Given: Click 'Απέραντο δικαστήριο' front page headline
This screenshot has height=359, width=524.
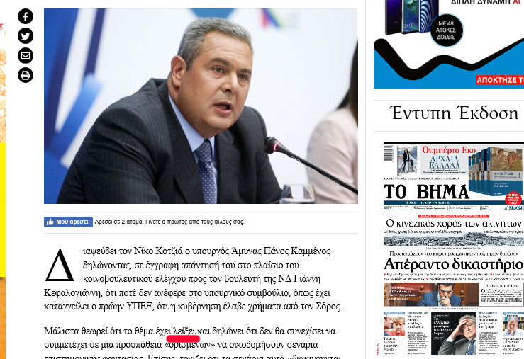Looking at the screenshot, I should pos(454,265).
